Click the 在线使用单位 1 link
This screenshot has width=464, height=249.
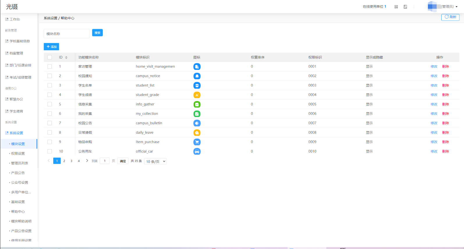(x=374, y=7)
